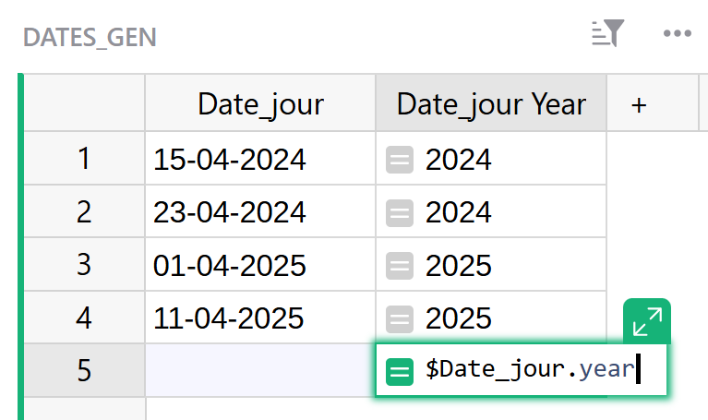Select row number 3

(84, 266)
